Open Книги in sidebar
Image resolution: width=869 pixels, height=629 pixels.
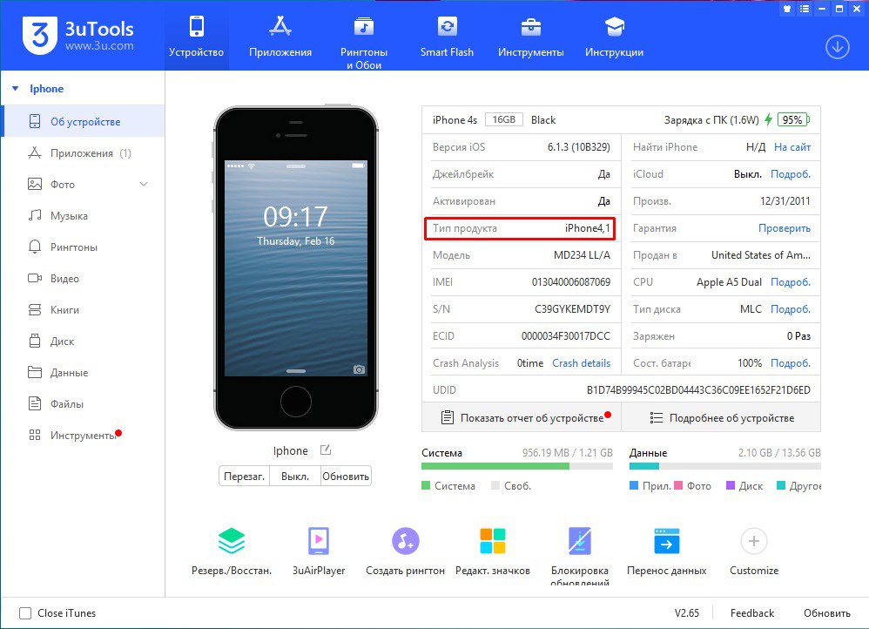point(83,309)
